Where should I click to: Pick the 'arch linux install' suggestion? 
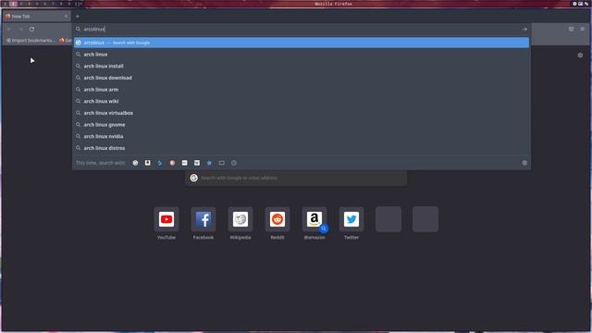click(302, 66)
